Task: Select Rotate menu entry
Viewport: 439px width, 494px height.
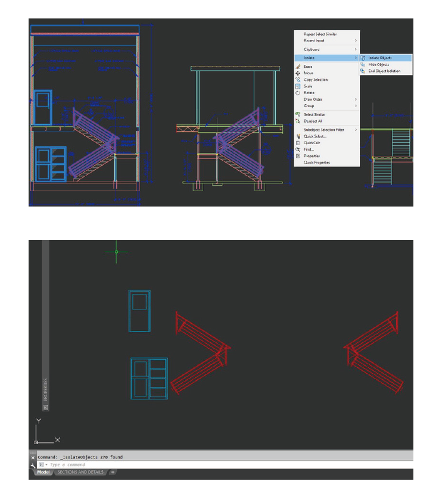Action: click(327, 93)
